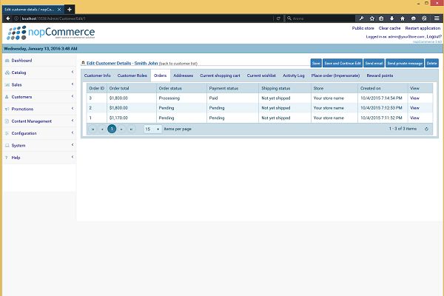Expand the Sales sidebar menu
This screenshot has width=444, height=296.
coord(72,85)
